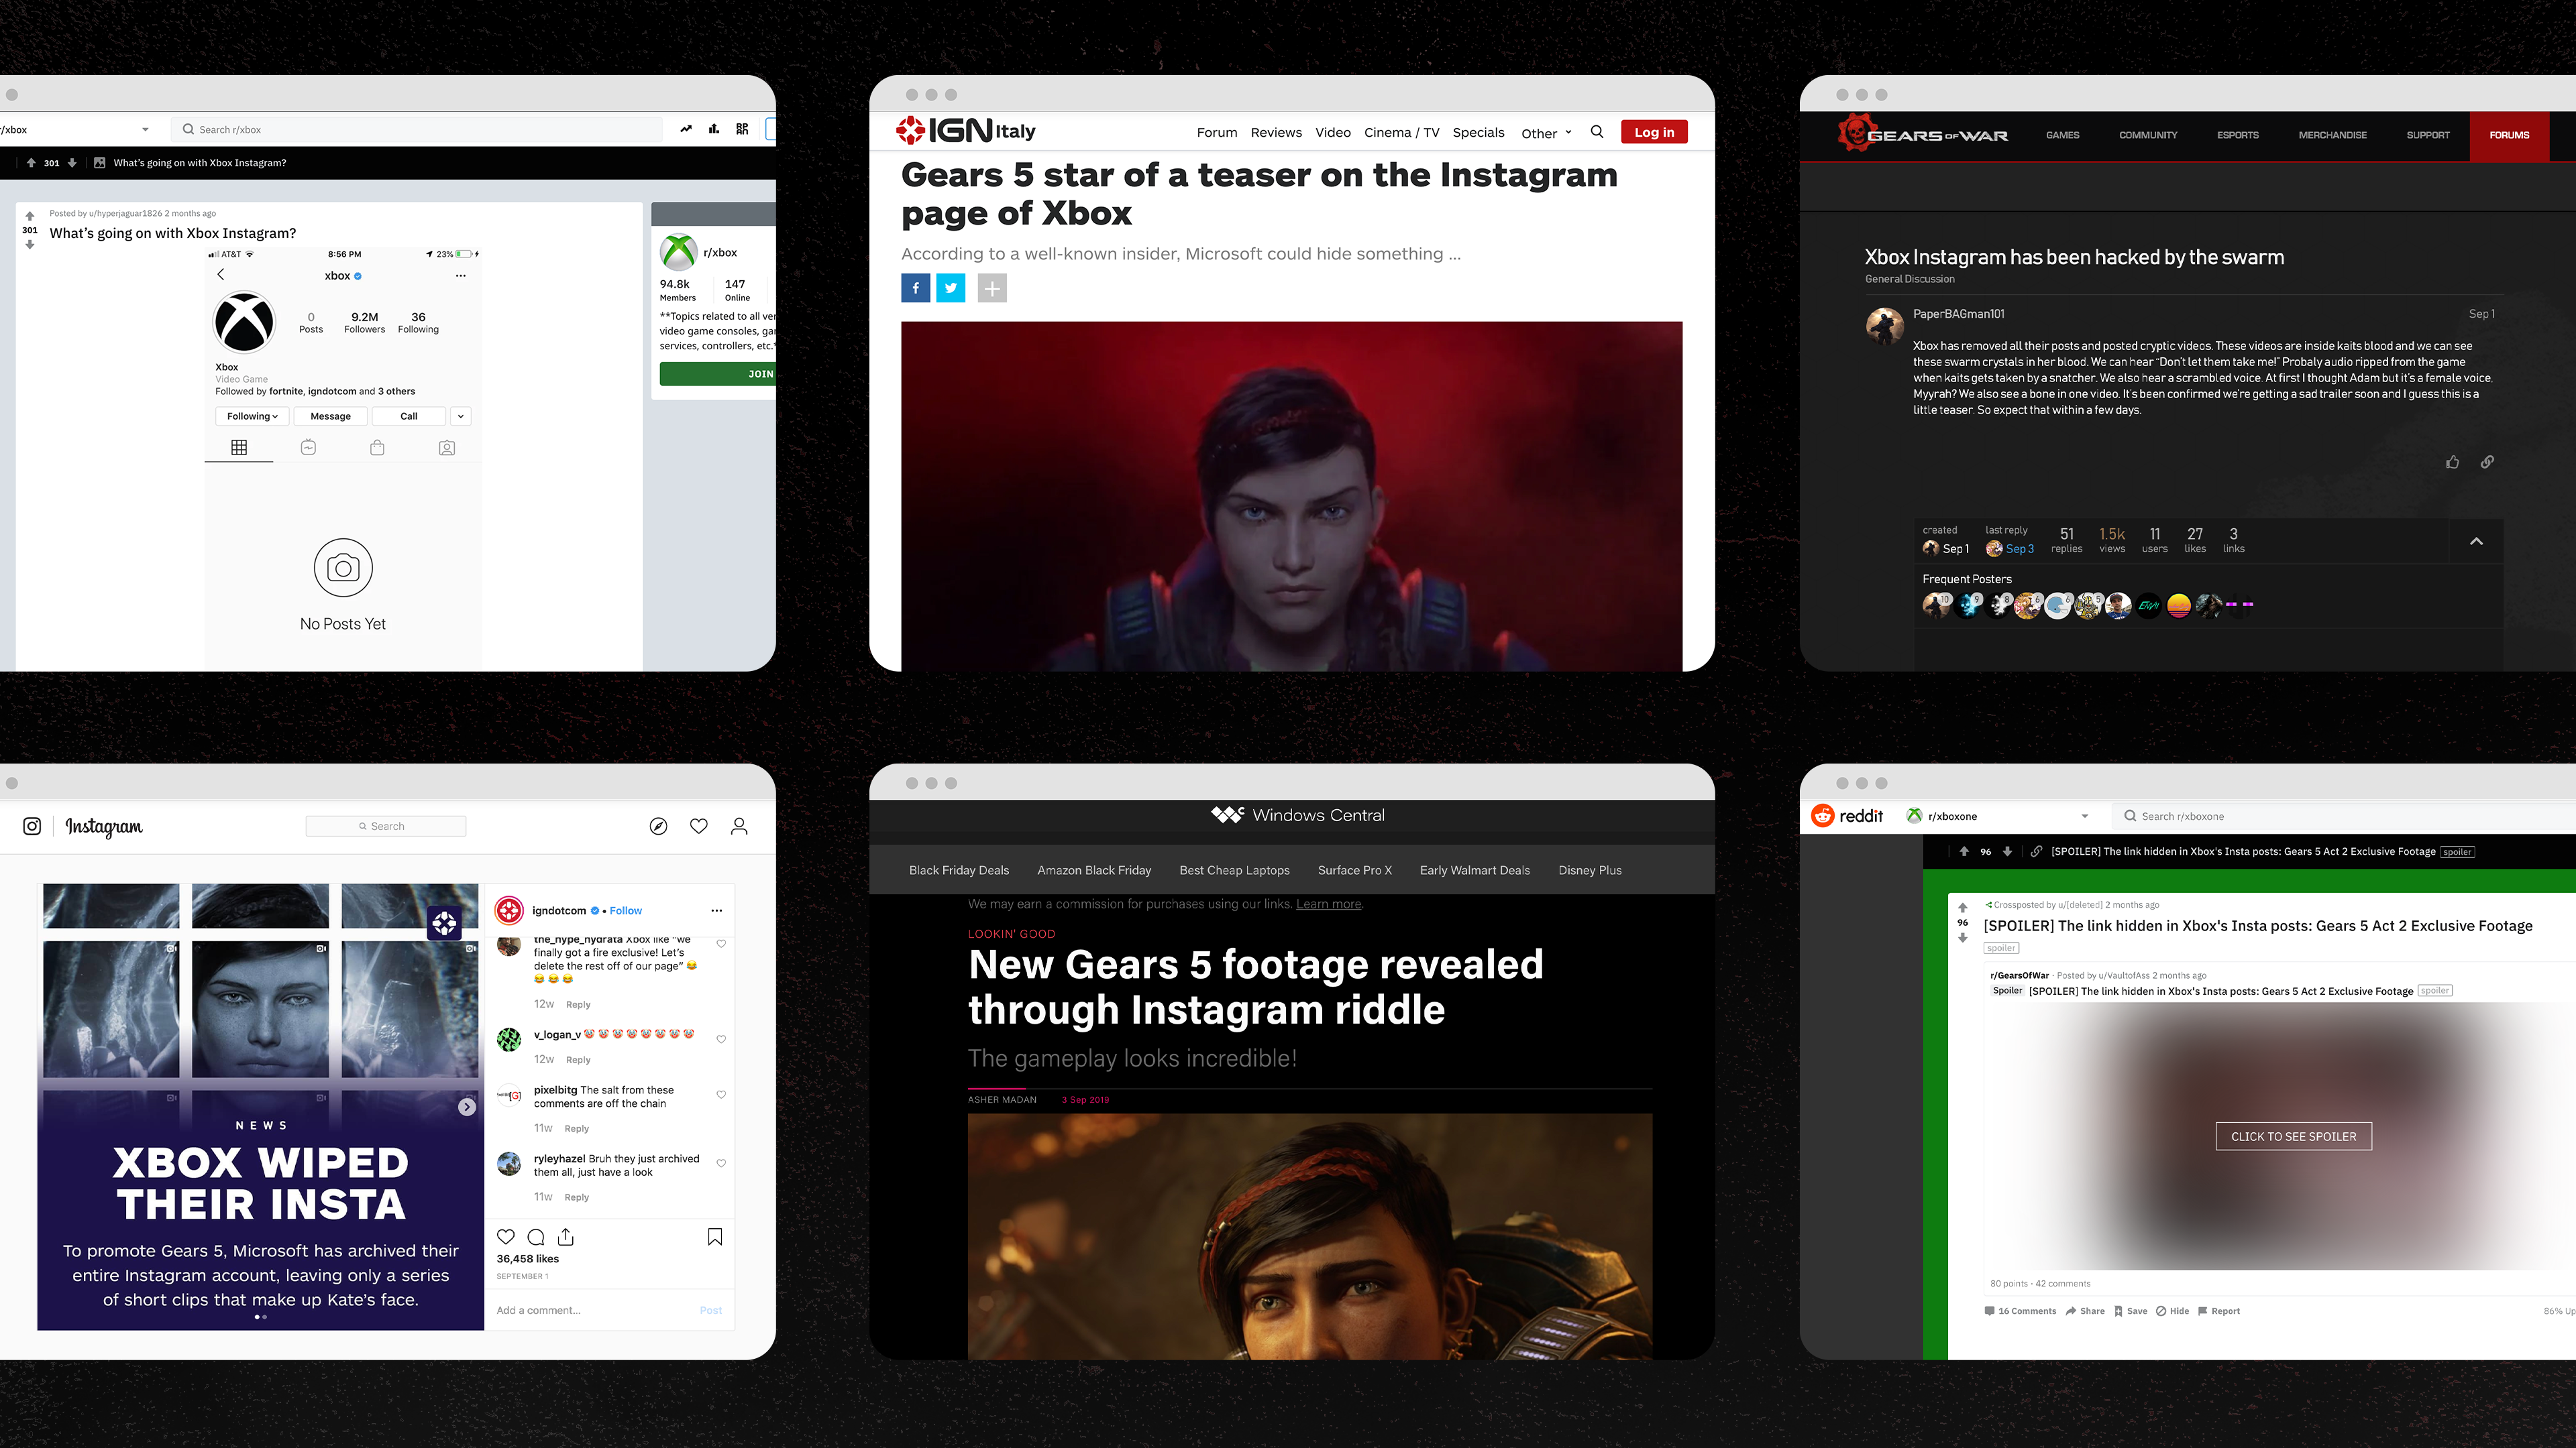Open Instagram profile person icon

click(739, 827)
